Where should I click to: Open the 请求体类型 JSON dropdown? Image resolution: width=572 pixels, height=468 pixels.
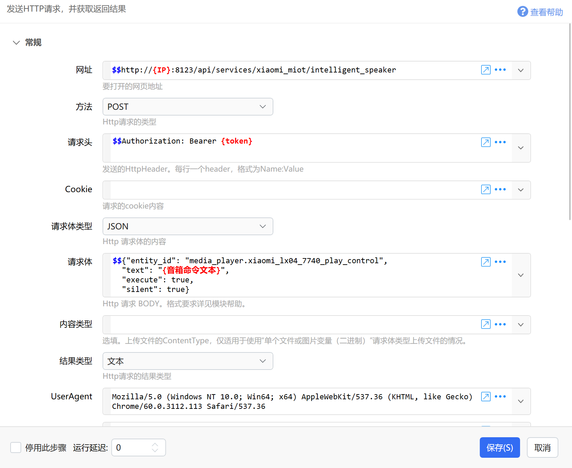click(x=188, y=226)
